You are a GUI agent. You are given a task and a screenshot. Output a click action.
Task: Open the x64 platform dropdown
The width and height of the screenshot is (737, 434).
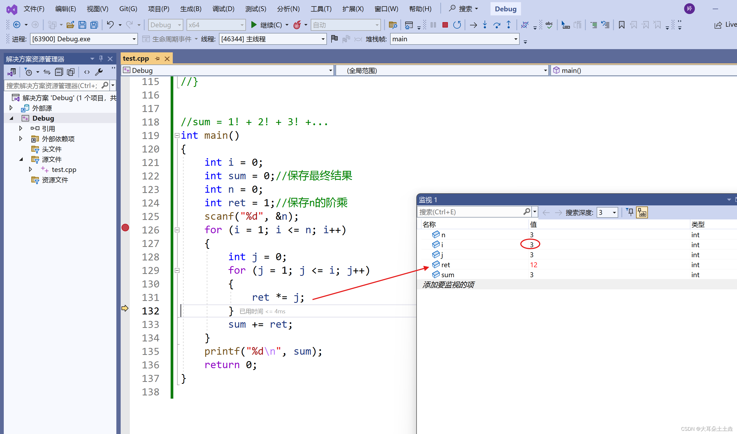216,25
